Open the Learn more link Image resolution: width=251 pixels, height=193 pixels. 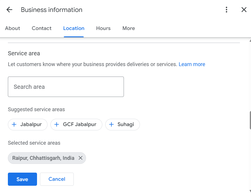click(192, 64)
